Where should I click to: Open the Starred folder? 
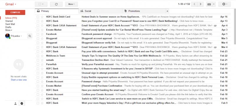[x=9, y=21]
